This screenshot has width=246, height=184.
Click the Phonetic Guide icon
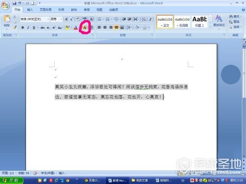(85, 19)
